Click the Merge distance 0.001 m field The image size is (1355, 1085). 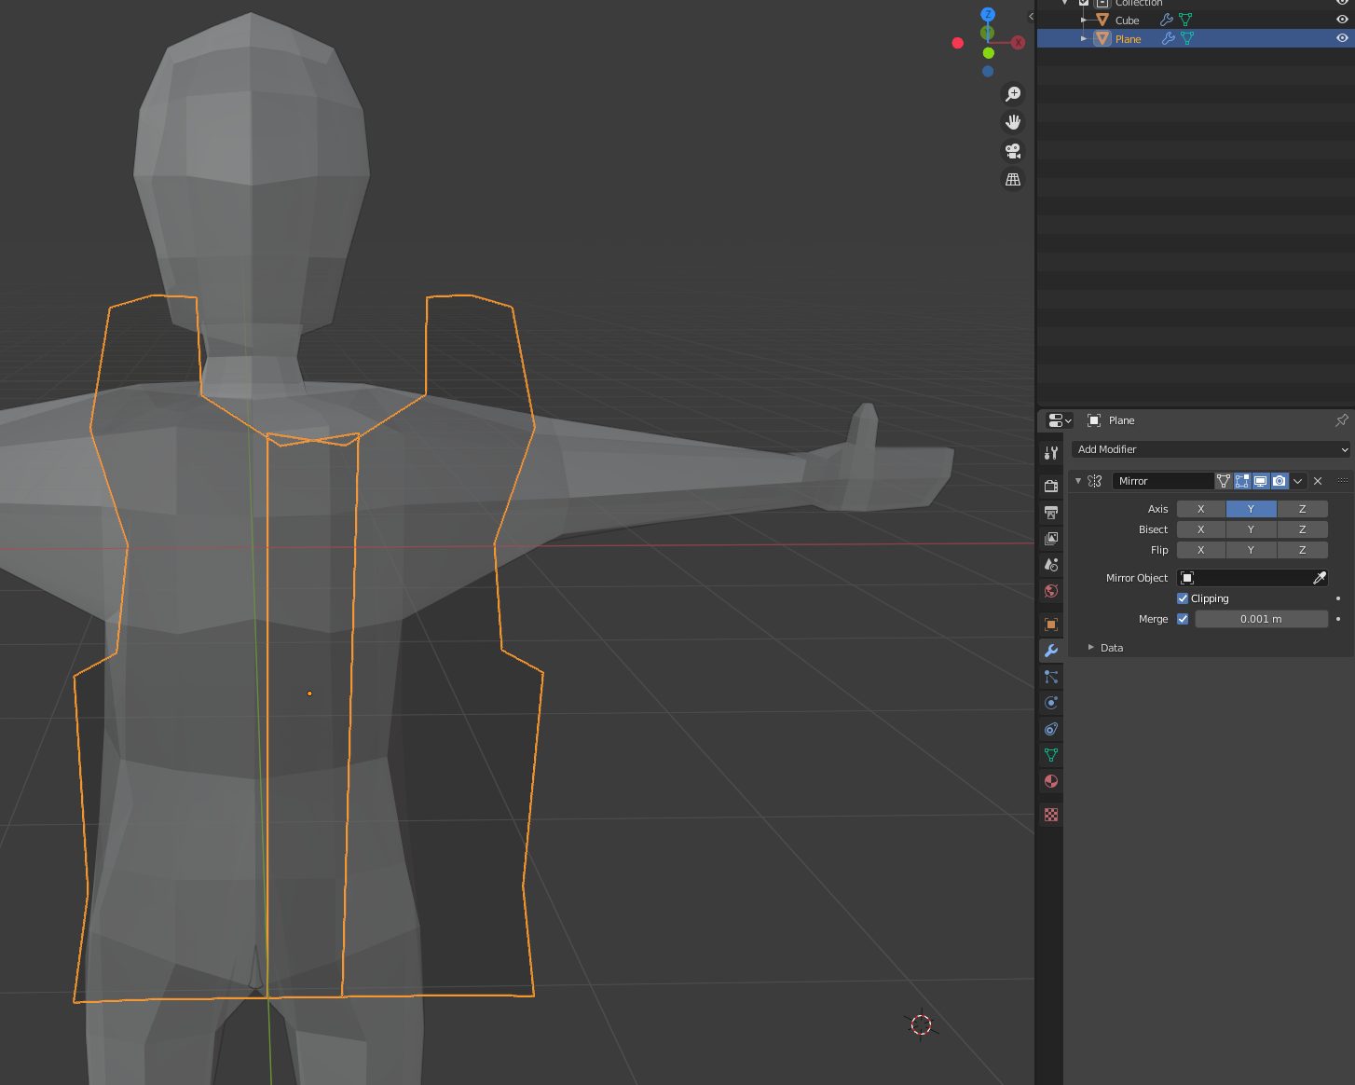pos(1261,619)
